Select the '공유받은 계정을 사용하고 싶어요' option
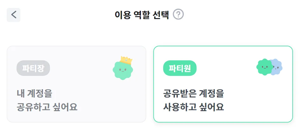Image resolution: width=299 pixels, height=140 pixels. coord(193,100)
